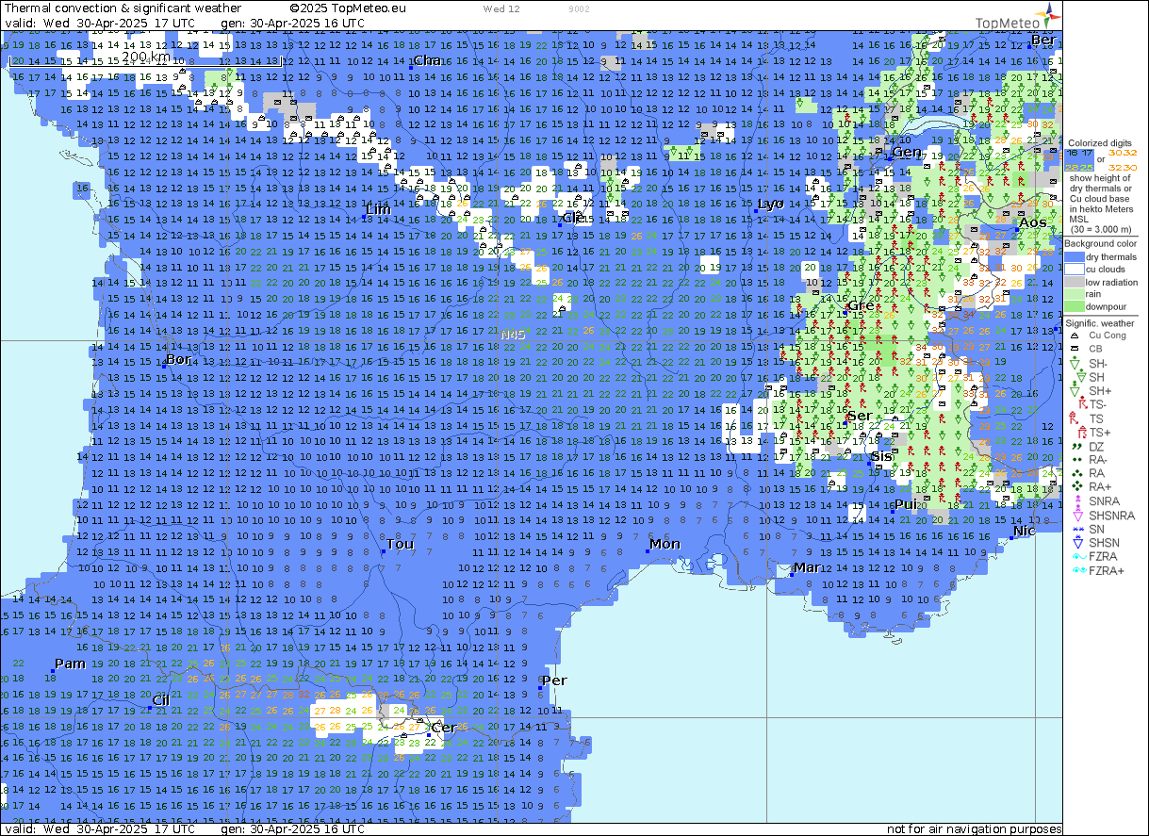Click the 'Background color' legend heading
This screenshot has width=1149, height=836.
click(x=1100, y=243)
